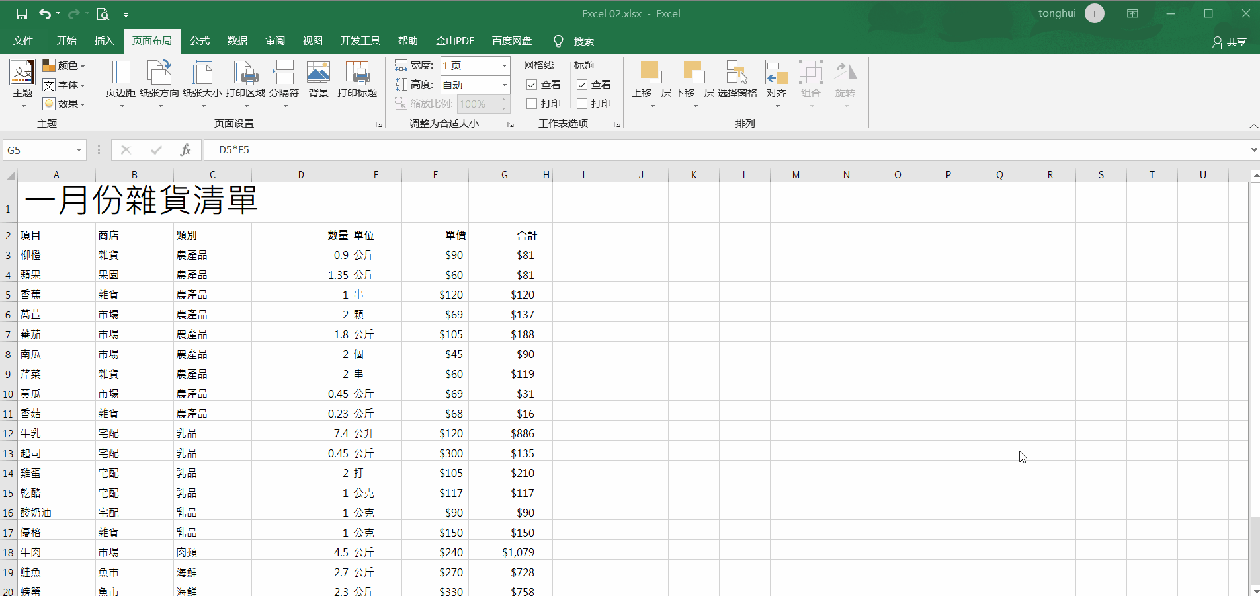Open the Name Box dropdown arrow

click(79, 150)
